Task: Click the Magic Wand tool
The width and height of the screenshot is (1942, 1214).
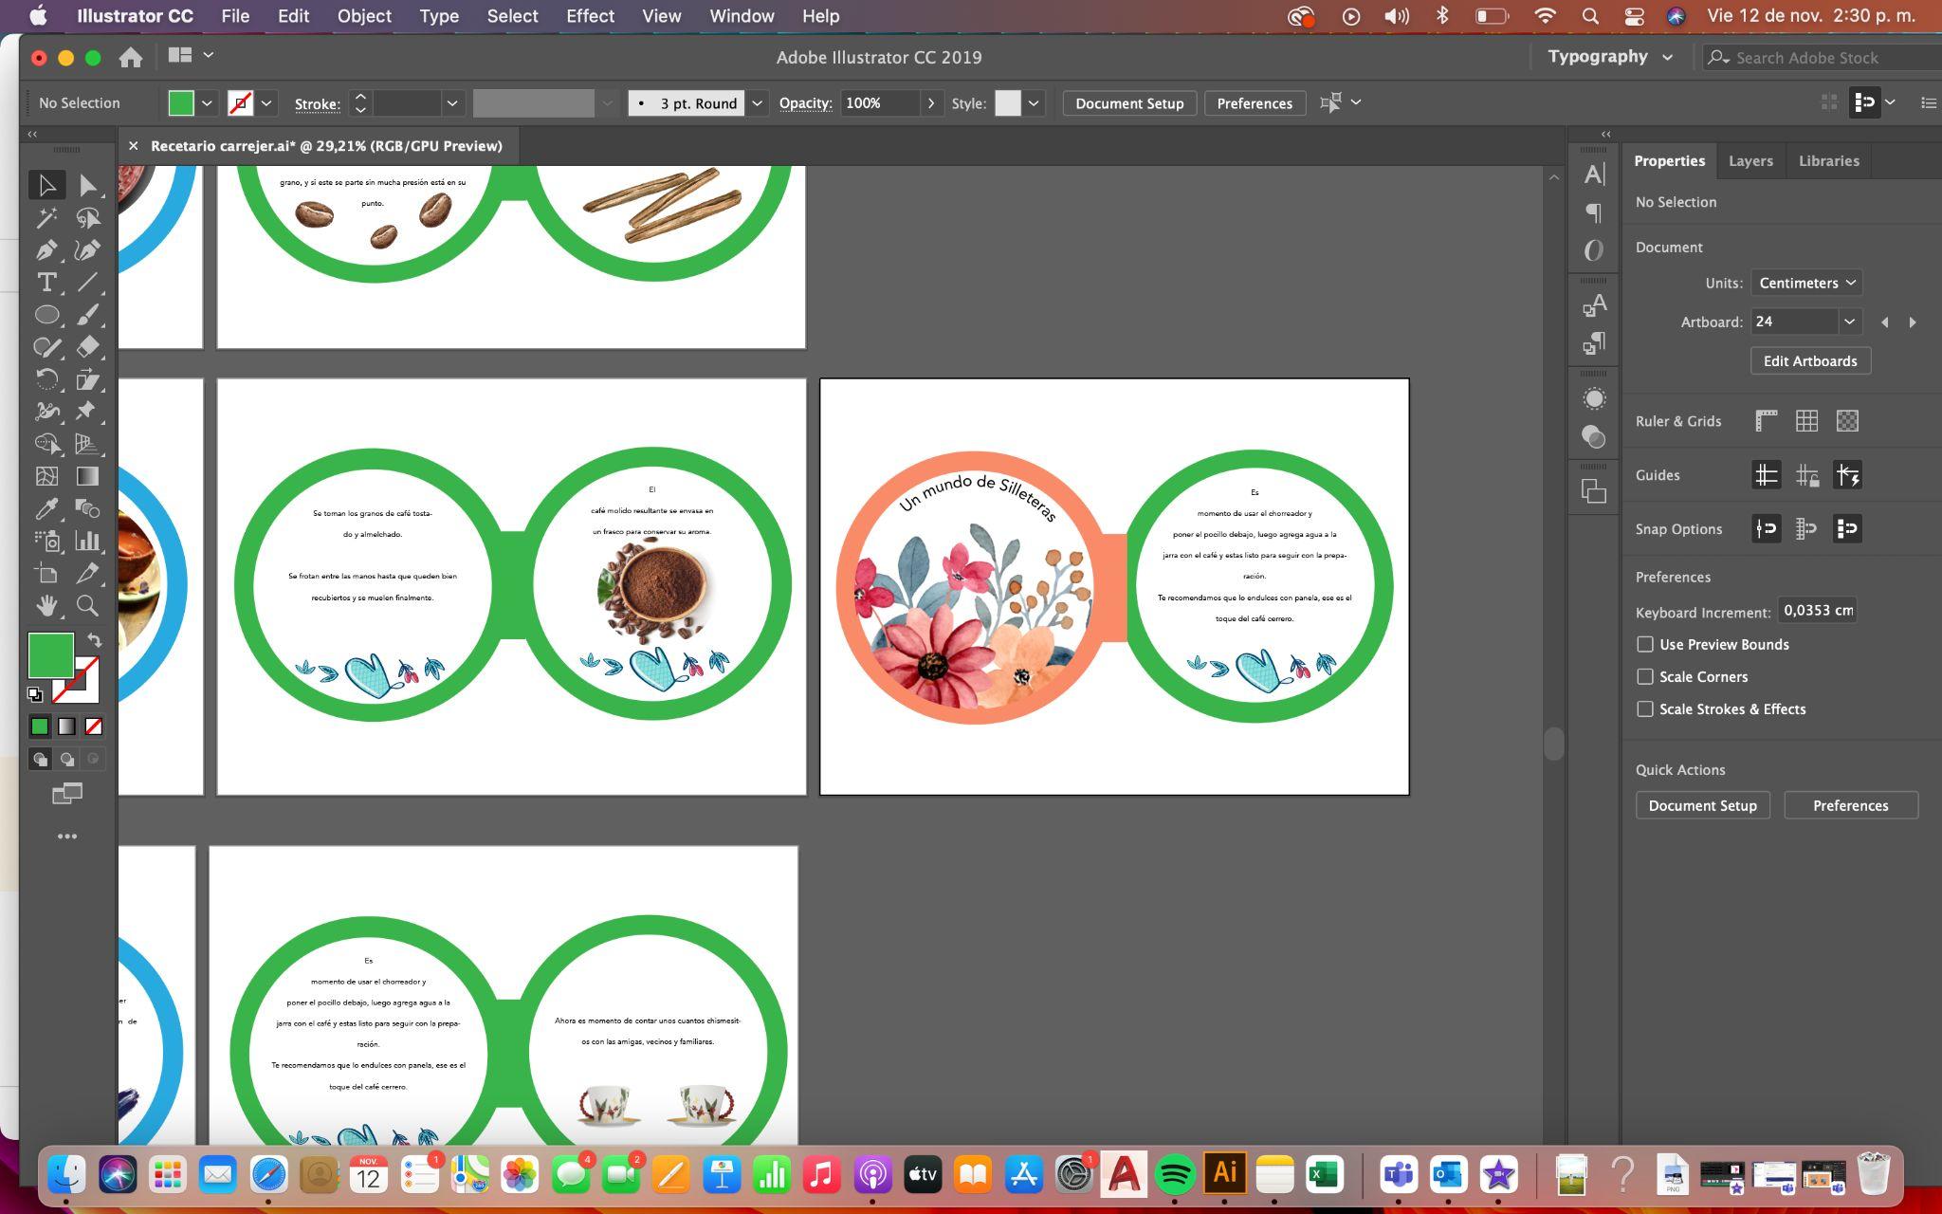Action: pyautogui.click(x=46, y=218)
